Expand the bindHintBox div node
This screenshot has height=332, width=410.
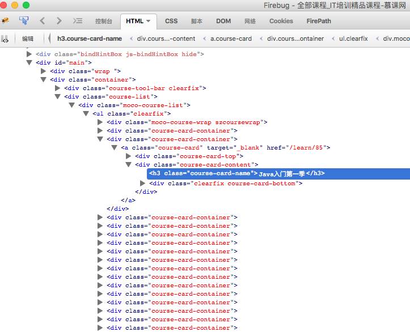(x=29, y=54)
